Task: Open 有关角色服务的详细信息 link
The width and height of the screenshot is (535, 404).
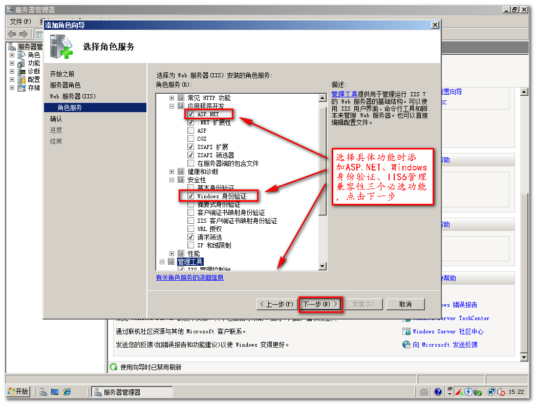Action: point(190,278)
